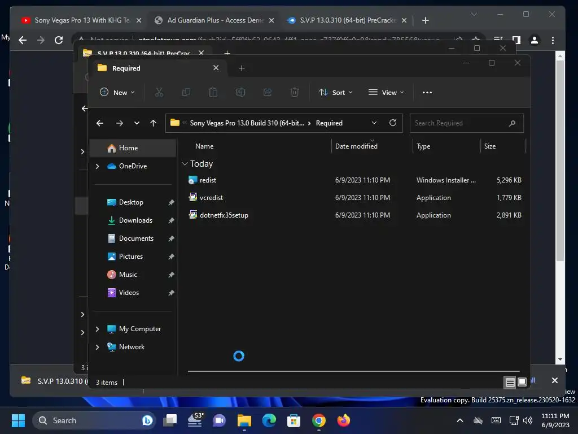Viewport: 578px width, 434px height.
Task: Expand the OneDrive tree node
Action: 97,167
